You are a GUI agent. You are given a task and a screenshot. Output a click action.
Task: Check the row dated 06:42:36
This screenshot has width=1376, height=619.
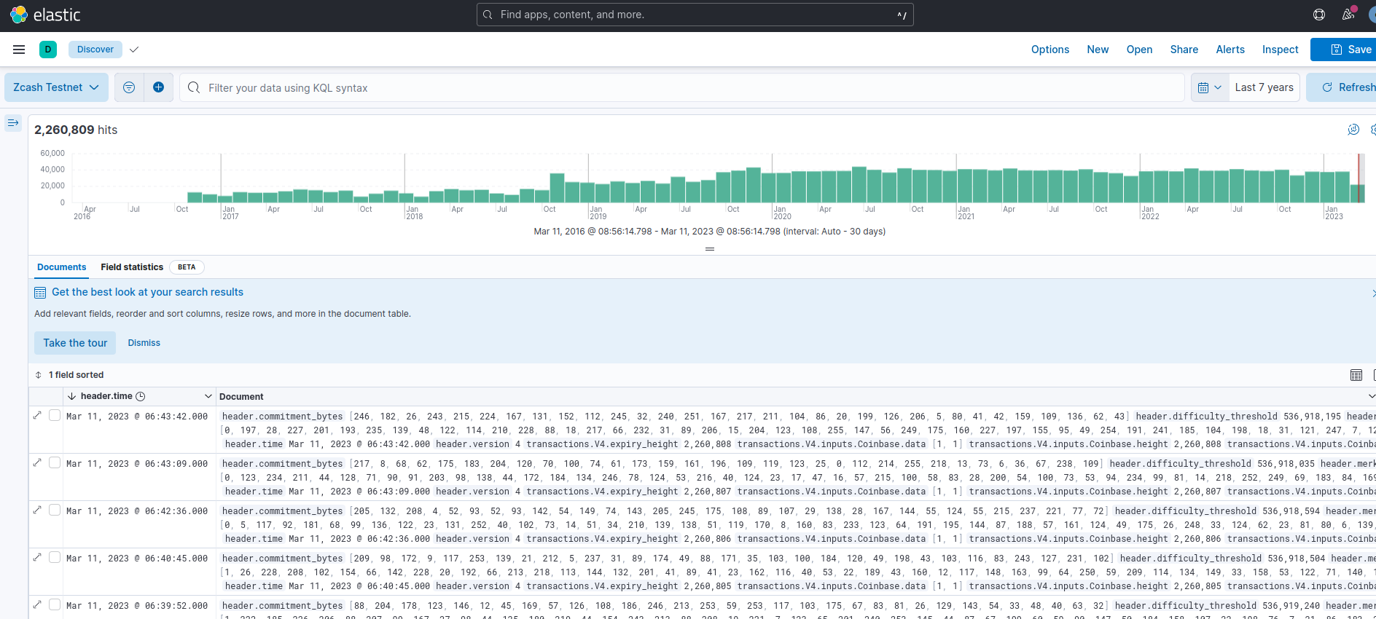(x=55, y=510)
